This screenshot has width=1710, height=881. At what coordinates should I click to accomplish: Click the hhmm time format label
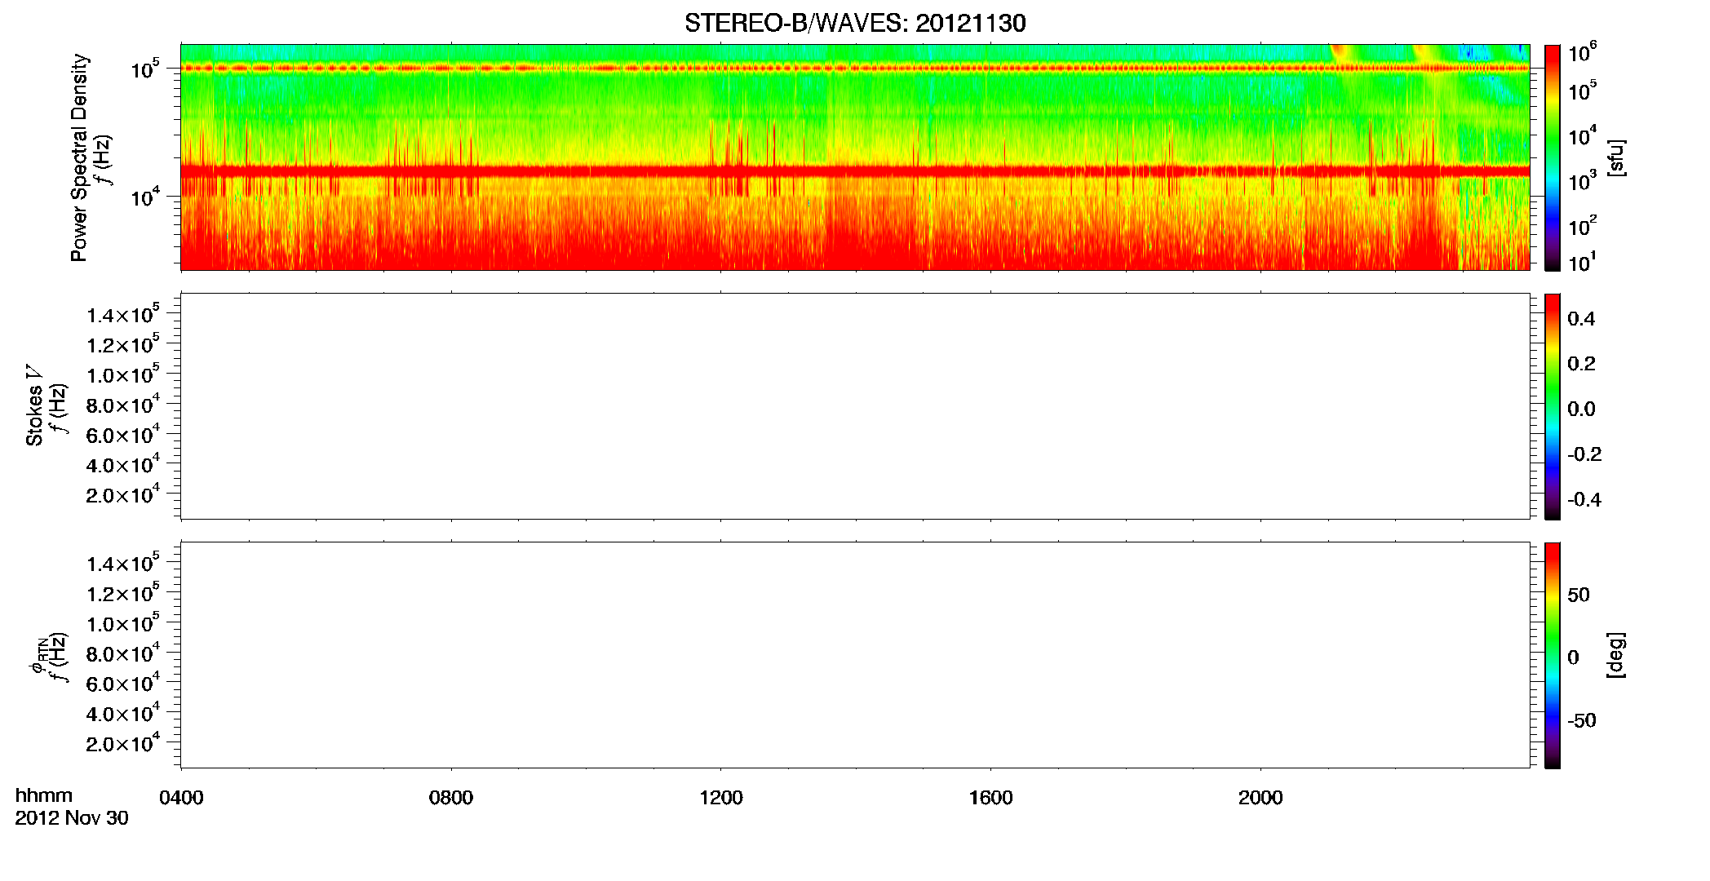coord(44,795)
